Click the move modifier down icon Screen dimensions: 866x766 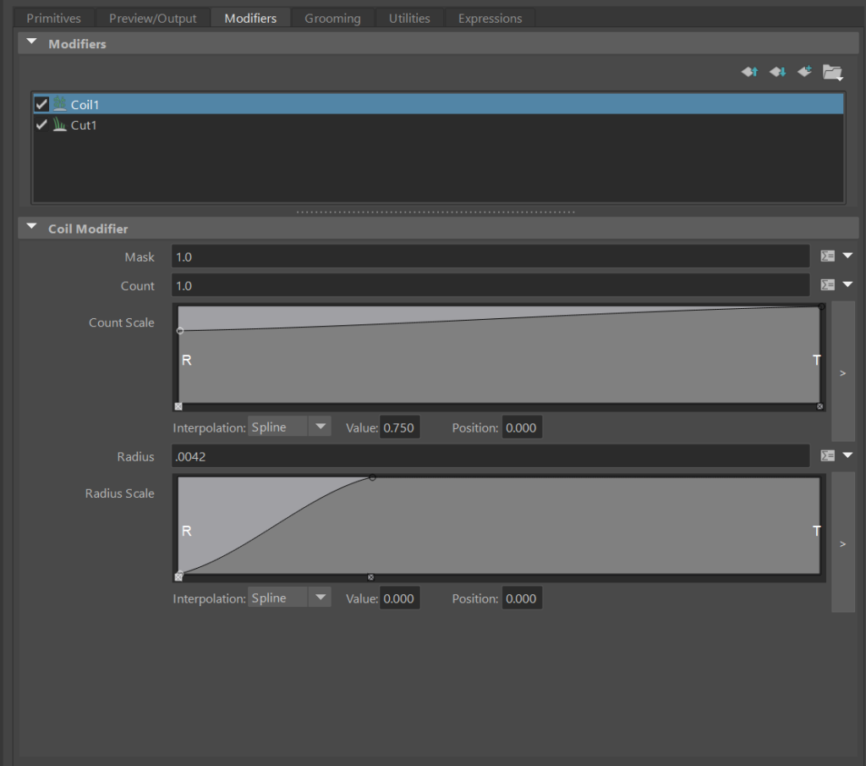pyautogui.click(x=777, y=72)
